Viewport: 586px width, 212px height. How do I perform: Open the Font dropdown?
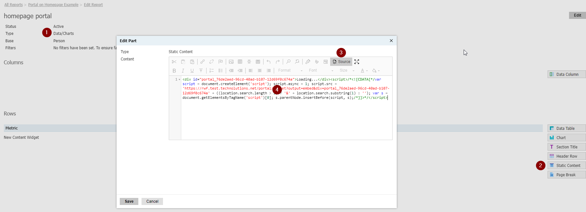[x=321, y=71]
